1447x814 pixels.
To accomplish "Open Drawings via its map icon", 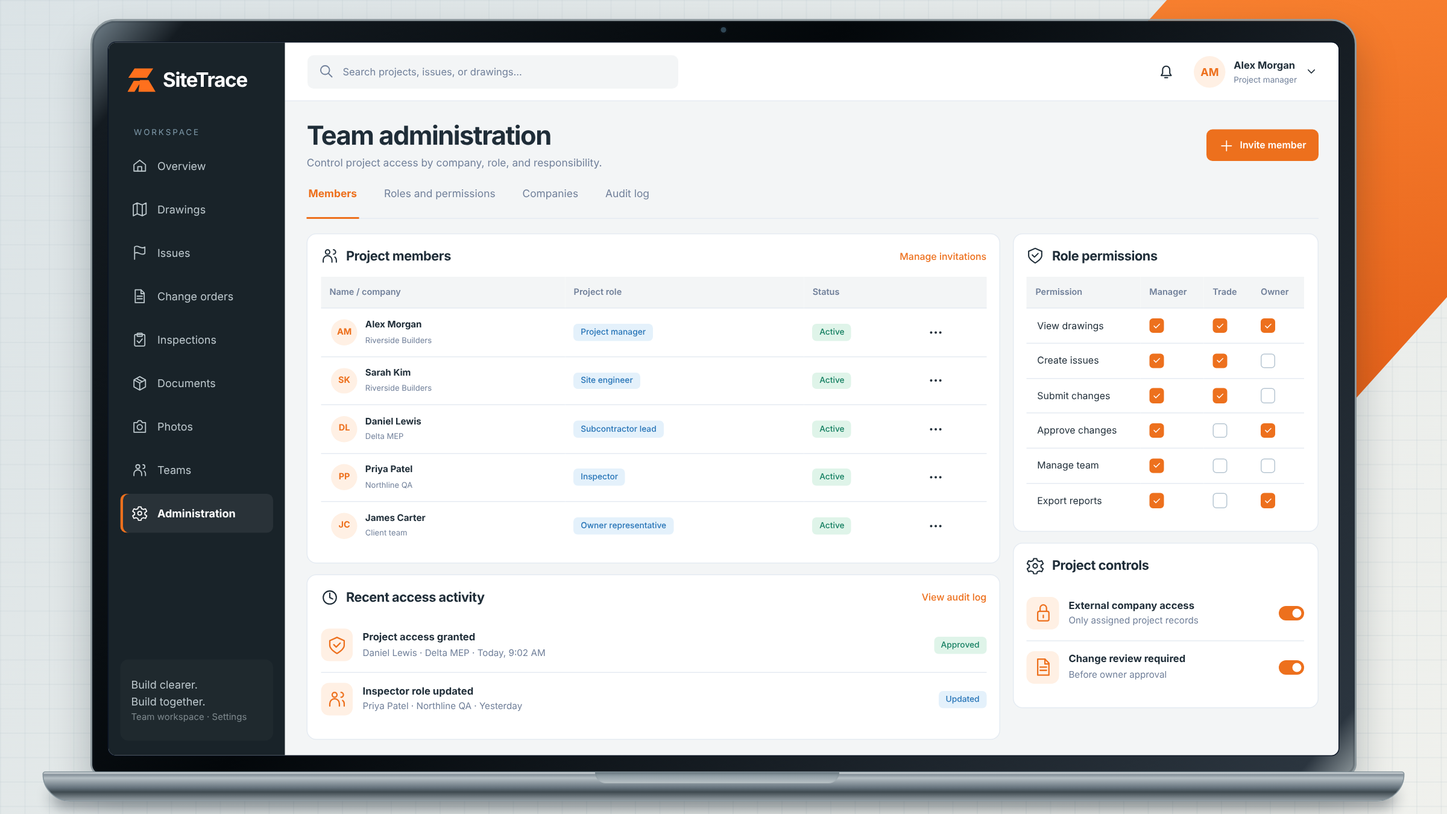I will point(140,209).
